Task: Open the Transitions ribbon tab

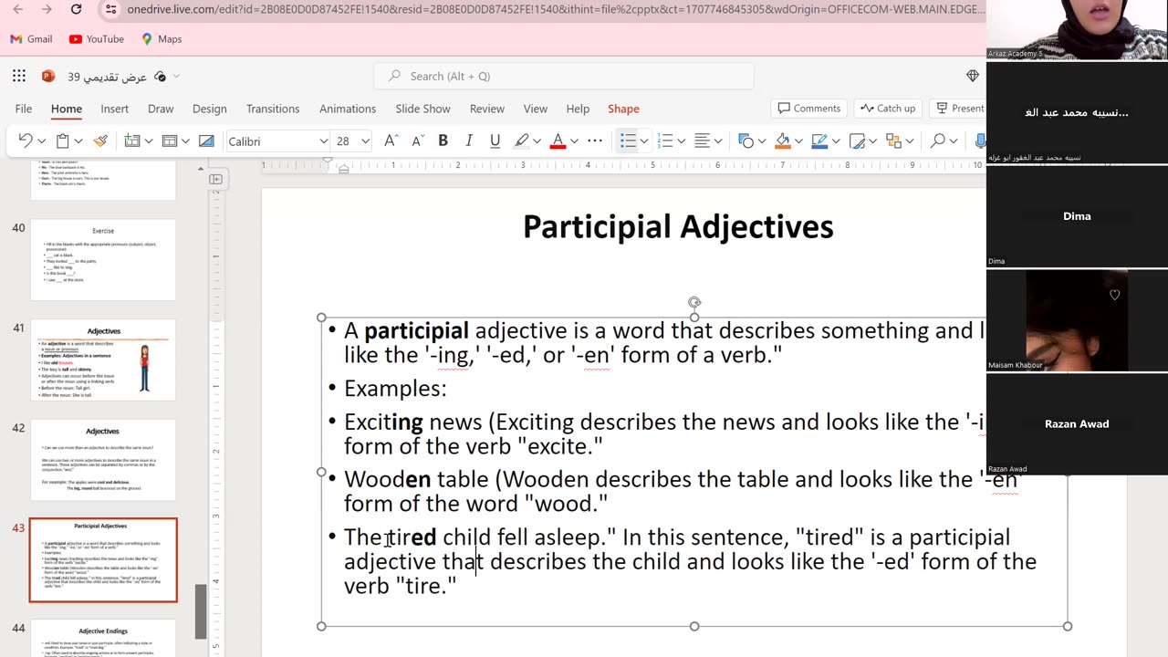Action: coord(272,109)
